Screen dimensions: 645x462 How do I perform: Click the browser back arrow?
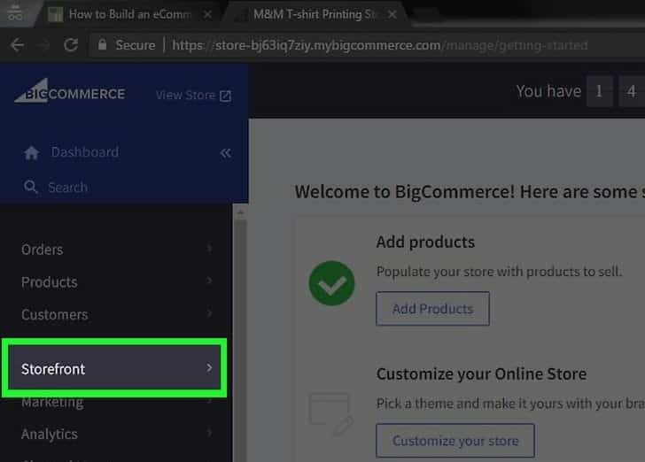pyautogui.click(x=17, y=45)
